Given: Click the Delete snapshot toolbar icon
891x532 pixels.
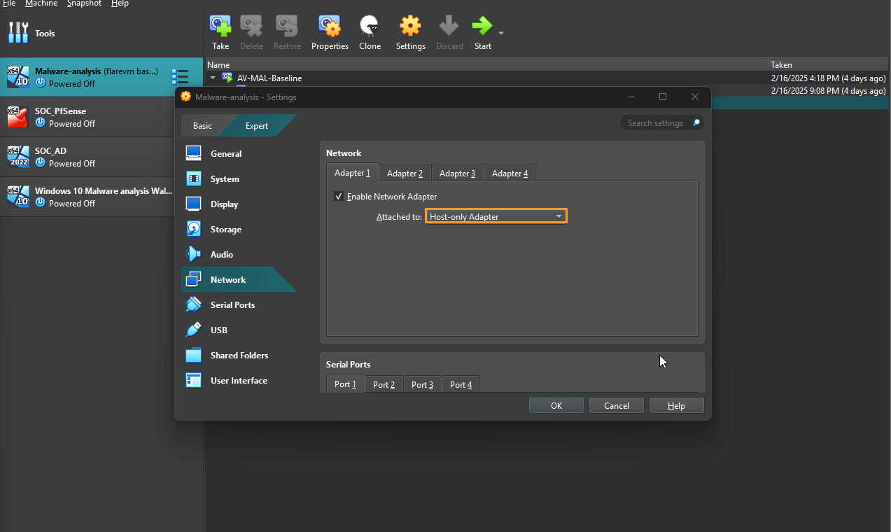Looking at the screenshot, I should (x=251, y=27).
